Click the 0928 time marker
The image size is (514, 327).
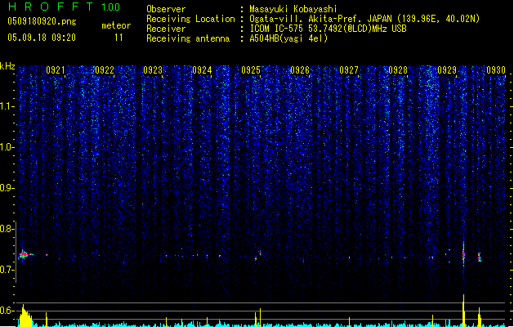[x=398, y=69]
